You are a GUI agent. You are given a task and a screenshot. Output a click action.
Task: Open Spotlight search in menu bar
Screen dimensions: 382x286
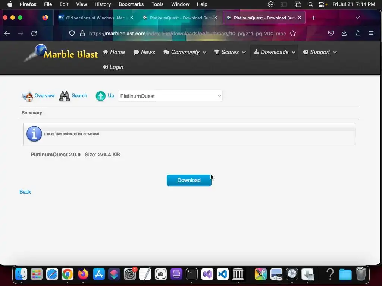click(311, 4)
